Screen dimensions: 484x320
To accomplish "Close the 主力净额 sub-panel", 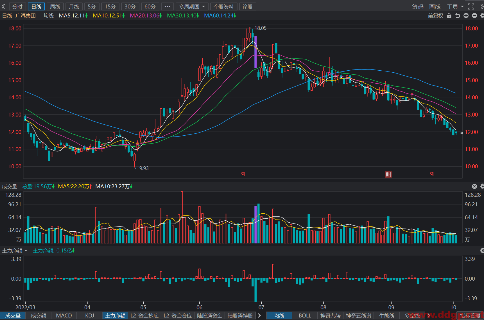I will [482, 250].
